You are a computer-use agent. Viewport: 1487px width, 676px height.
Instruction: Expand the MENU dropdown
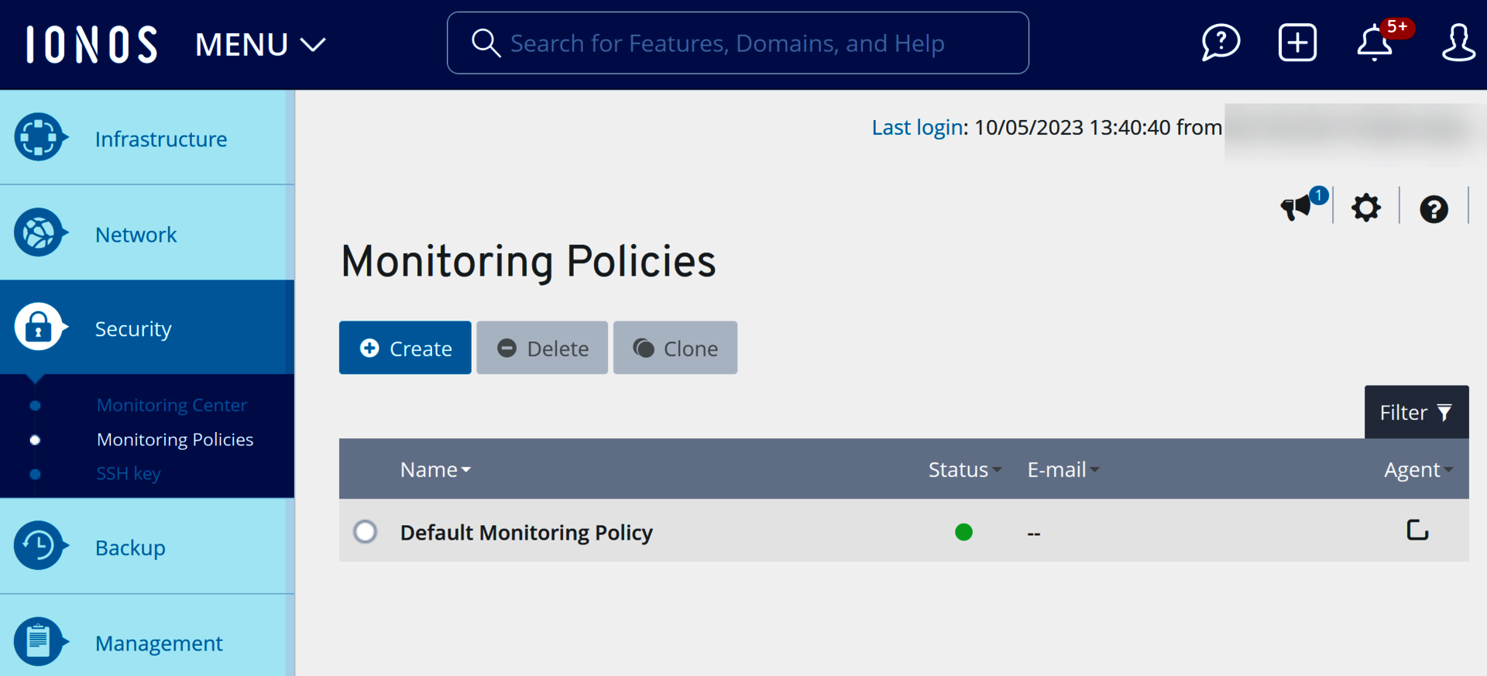tap(260, 45)
